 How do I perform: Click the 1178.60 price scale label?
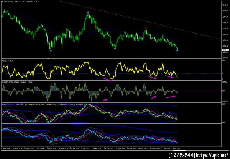[225, 41]
